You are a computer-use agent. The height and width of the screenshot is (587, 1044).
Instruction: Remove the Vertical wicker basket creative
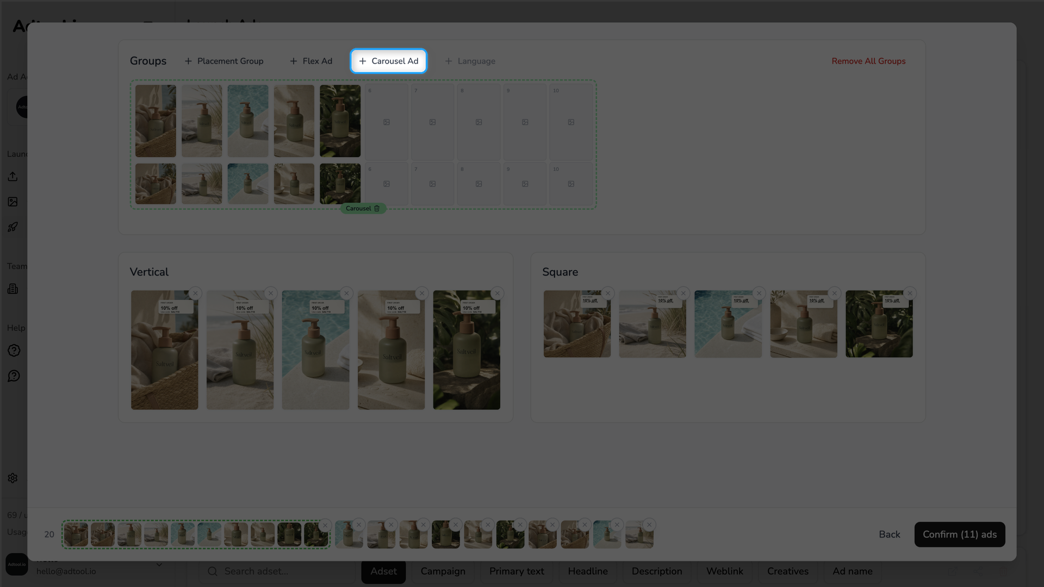click(x=195, y=293)
